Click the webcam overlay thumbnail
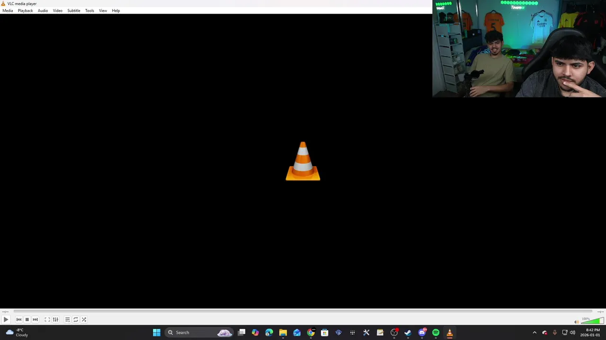Image resolution: width=606 pixels, height=340 pixels. [519, 49]
